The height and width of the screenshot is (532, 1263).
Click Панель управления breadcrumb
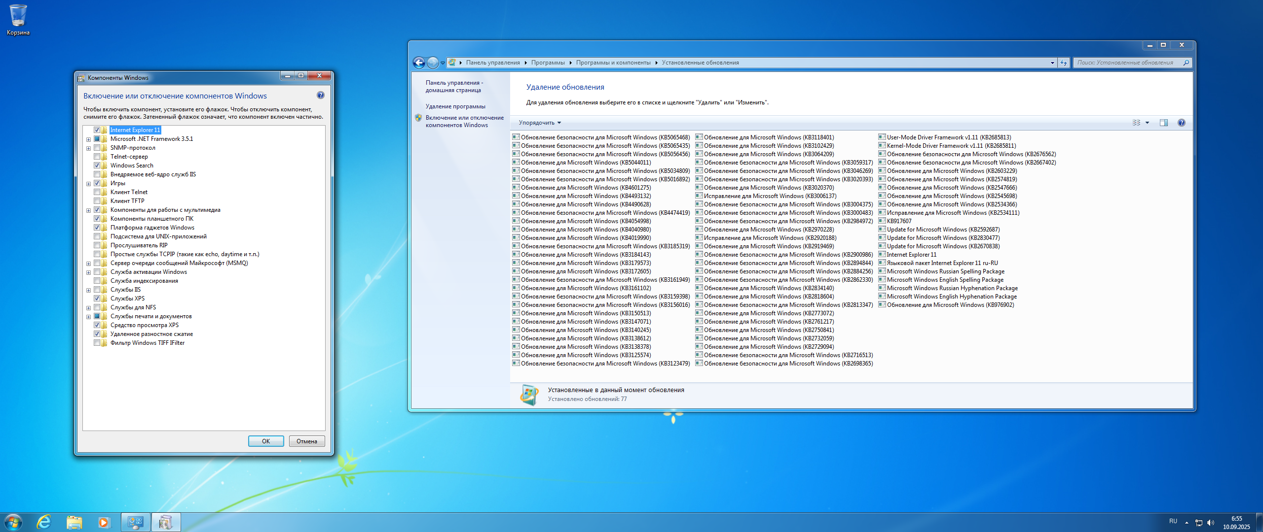tap(493, 63)
